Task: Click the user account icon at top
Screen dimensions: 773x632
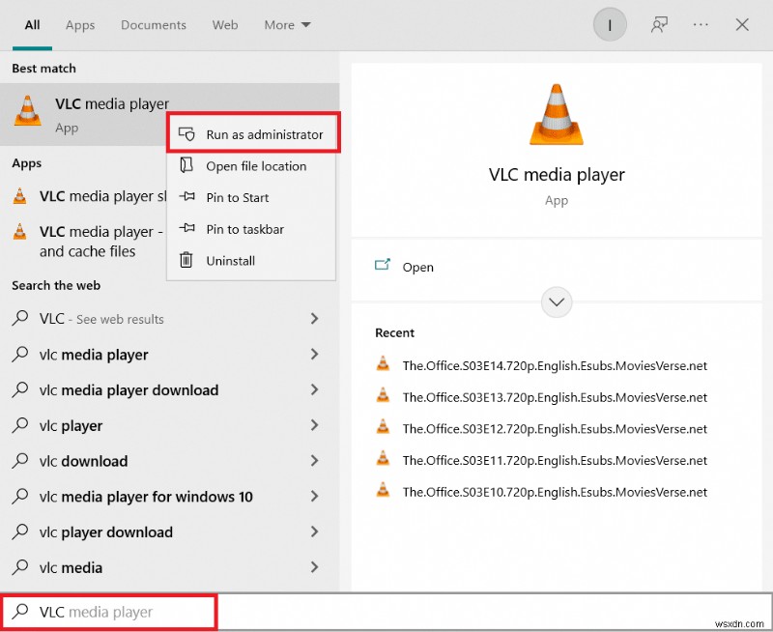Action: [610, 24]
